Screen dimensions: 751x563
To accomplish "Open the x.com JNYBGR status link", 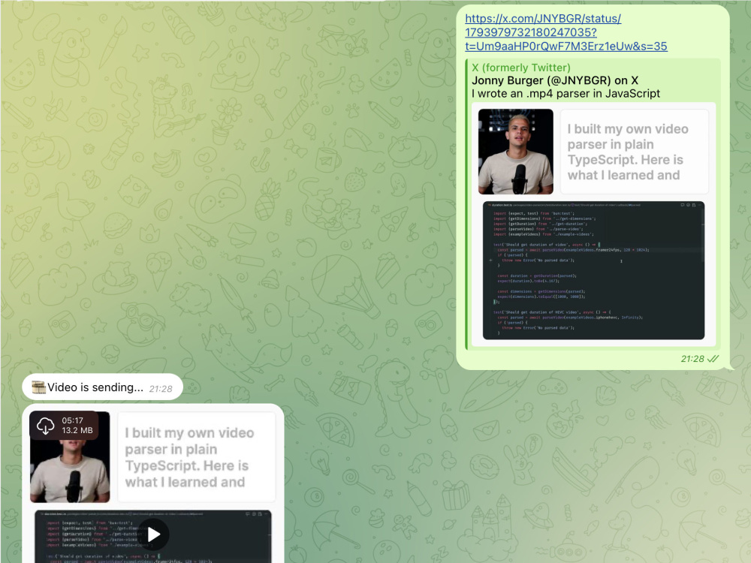I will (x=566, y=32).
